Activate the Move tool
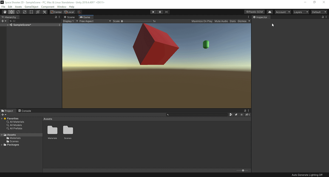 coord(11,12)
